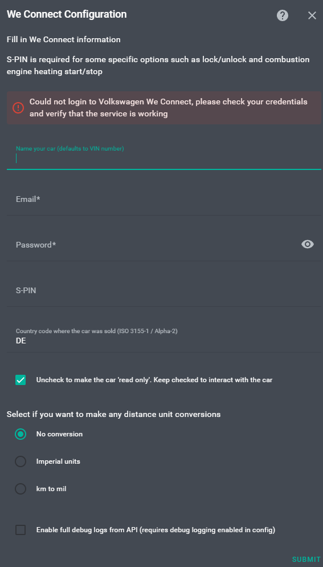Screen dimensions: 323x567
Task: Choose the Imperial units option
Action: pyautogui.click(x=21, y=461)
